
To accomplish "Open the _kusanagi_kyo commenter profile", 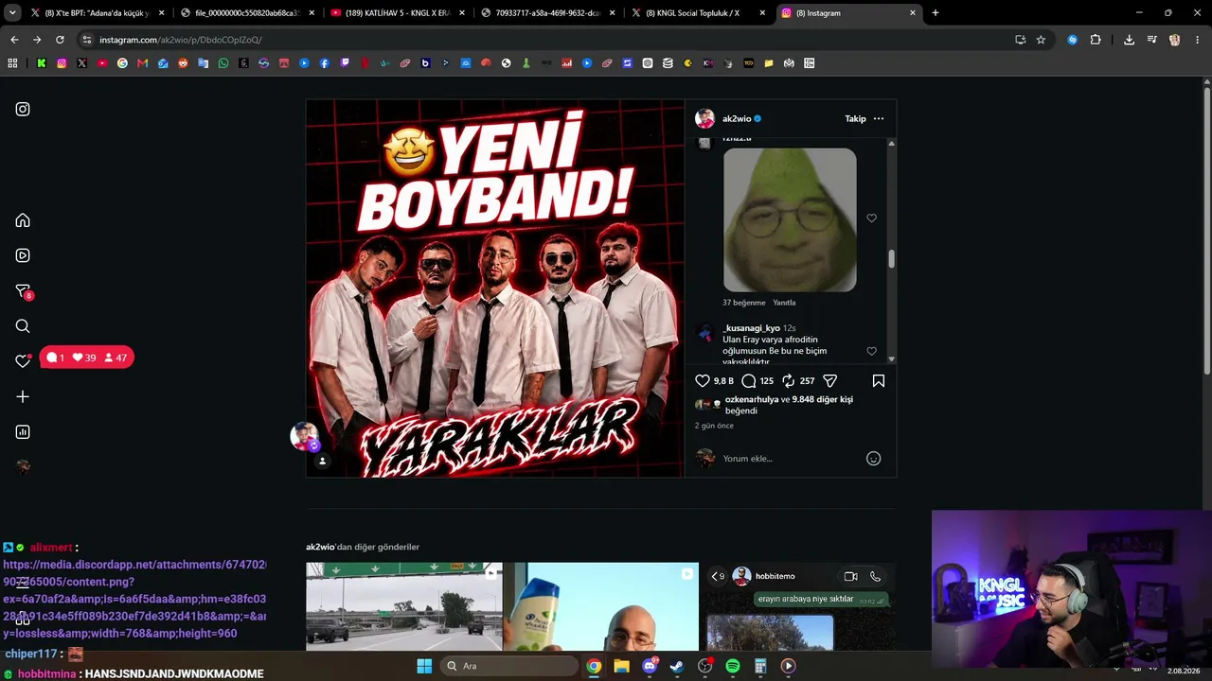I will click(x=751, y=328).
